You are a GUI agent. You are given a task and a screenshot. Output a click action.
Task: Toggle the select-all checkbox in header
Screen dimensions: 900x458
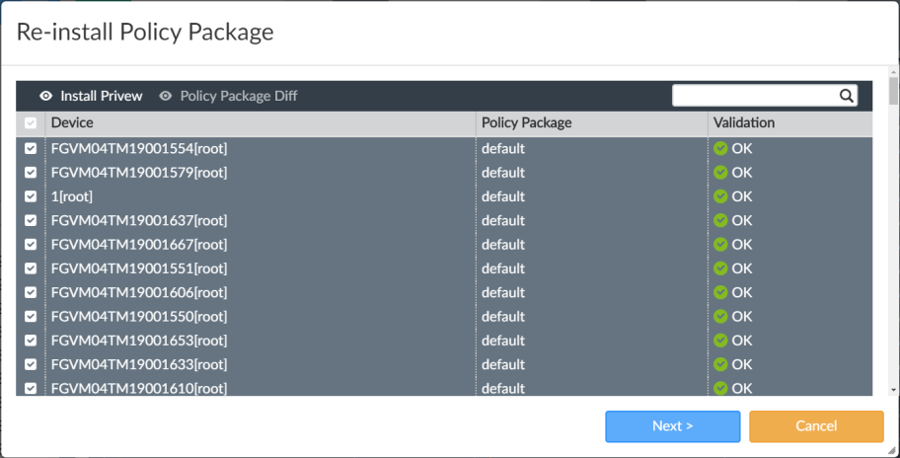pyautogui.click(x=31, y=122)
